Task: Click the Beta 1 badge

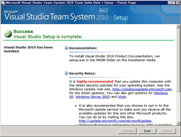Action: pos(103,11)
